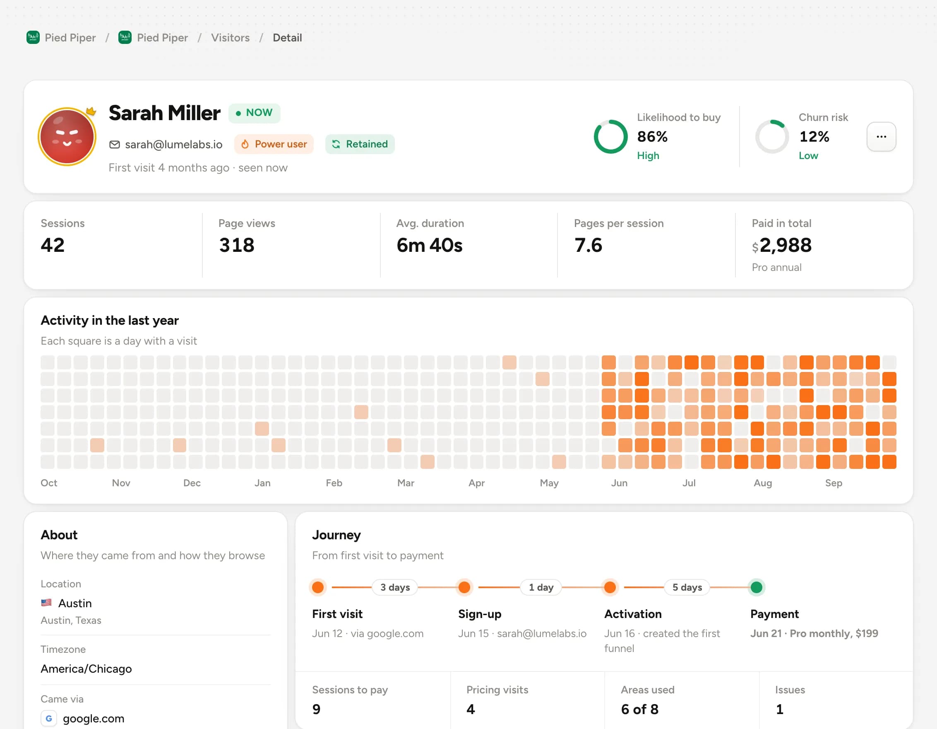Screen dimensions: 937x729
Task: Click Pages per session value 7.6
Action: pos(588,245)
